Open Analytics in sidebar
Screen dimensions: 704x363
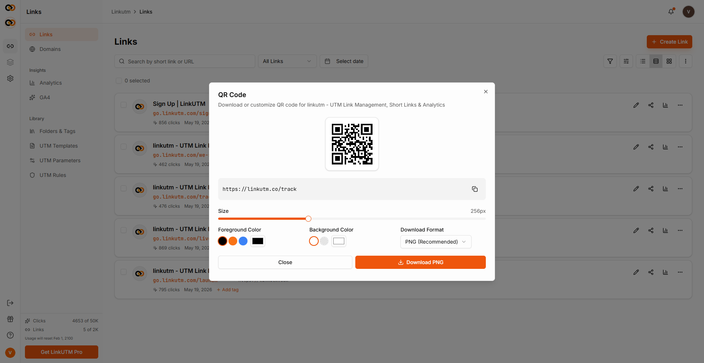coord(62,83)
